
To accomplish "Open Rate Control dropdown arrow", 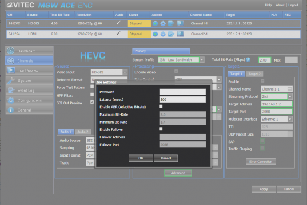I will [219, 79].
